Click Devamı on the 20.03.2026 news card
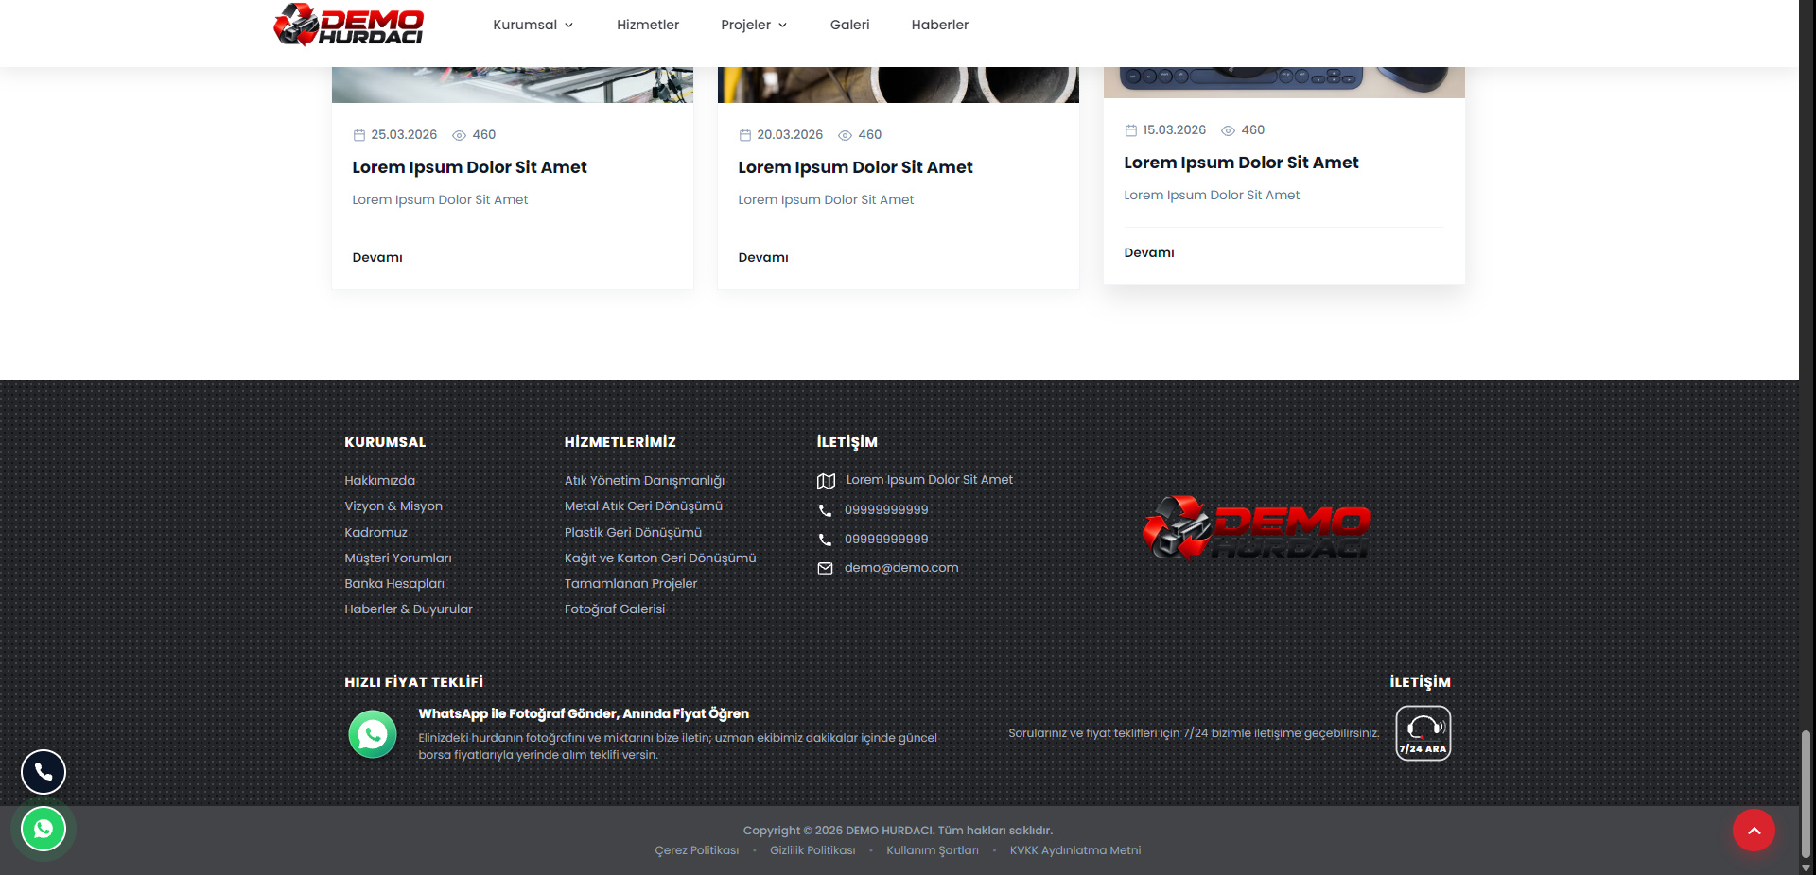1816x875 pixels. click(x=763, y=257)
